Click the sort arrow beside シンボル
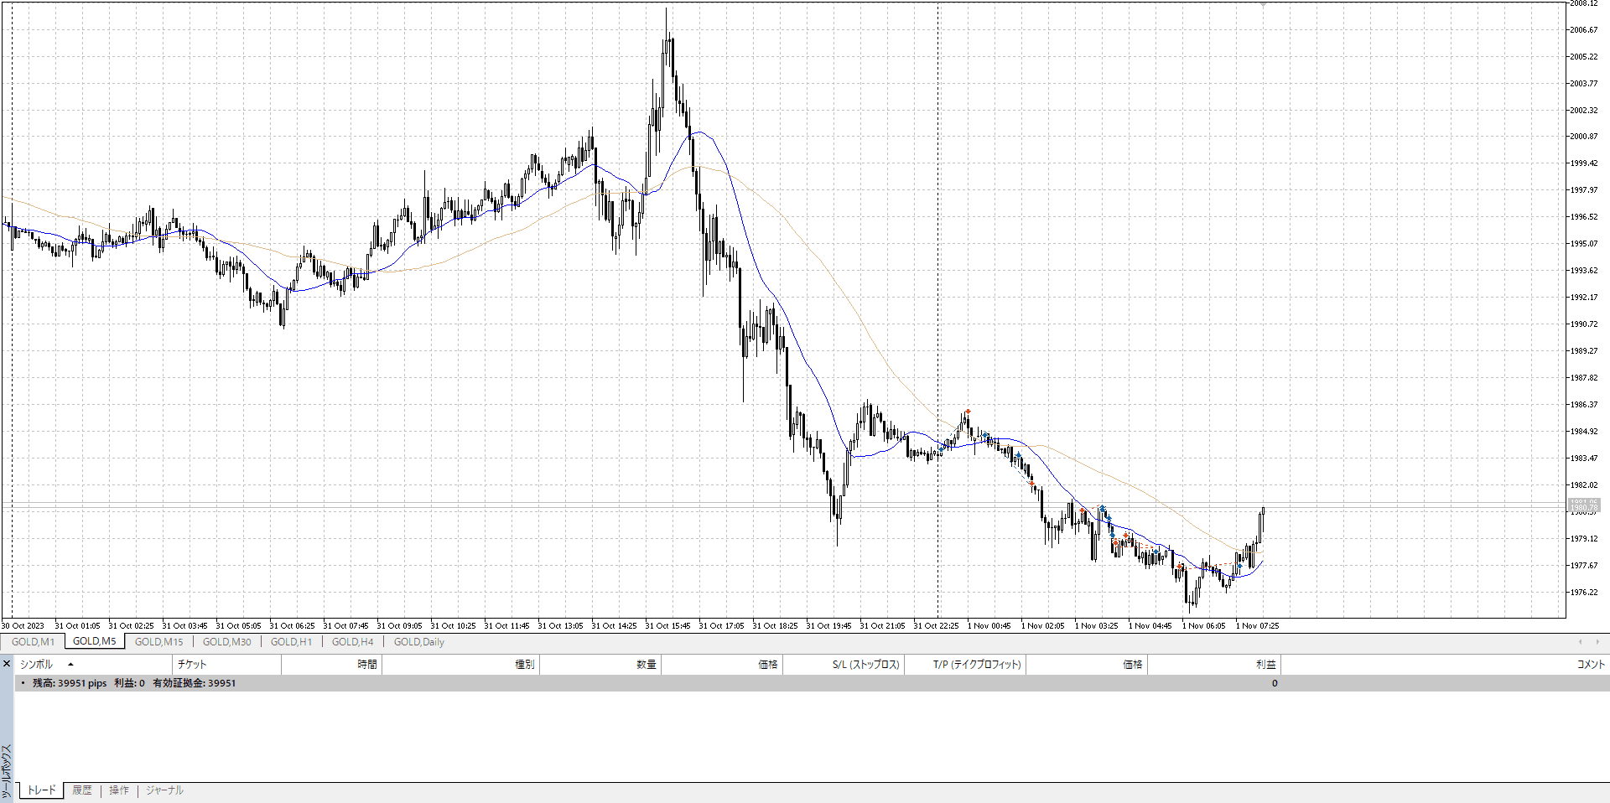 70,665
